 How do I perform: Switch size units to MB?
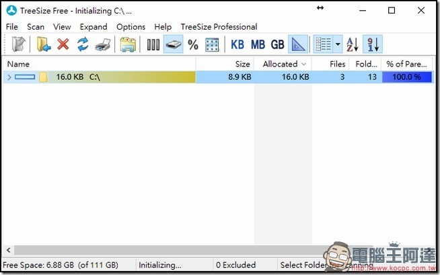(258, 44)
